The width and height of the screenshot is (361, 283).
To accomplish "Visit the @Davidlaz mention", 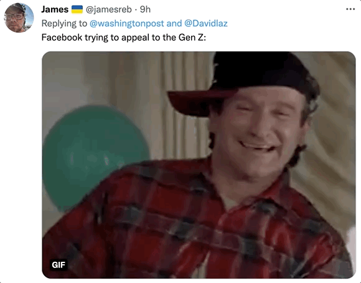I will 206,24.
